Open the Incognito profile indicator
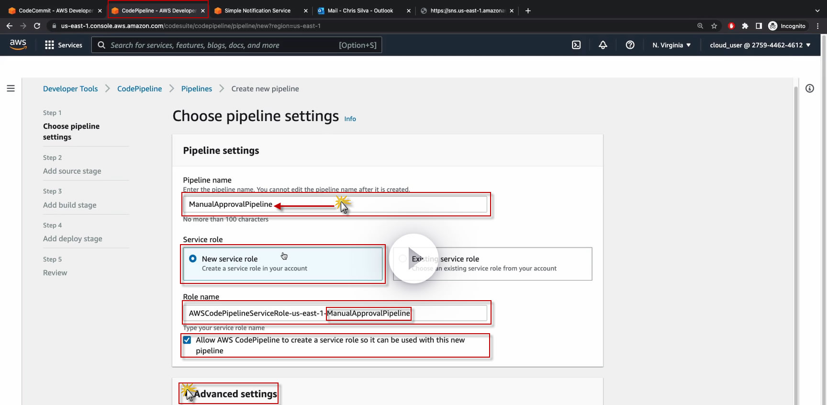 point(787,26)
